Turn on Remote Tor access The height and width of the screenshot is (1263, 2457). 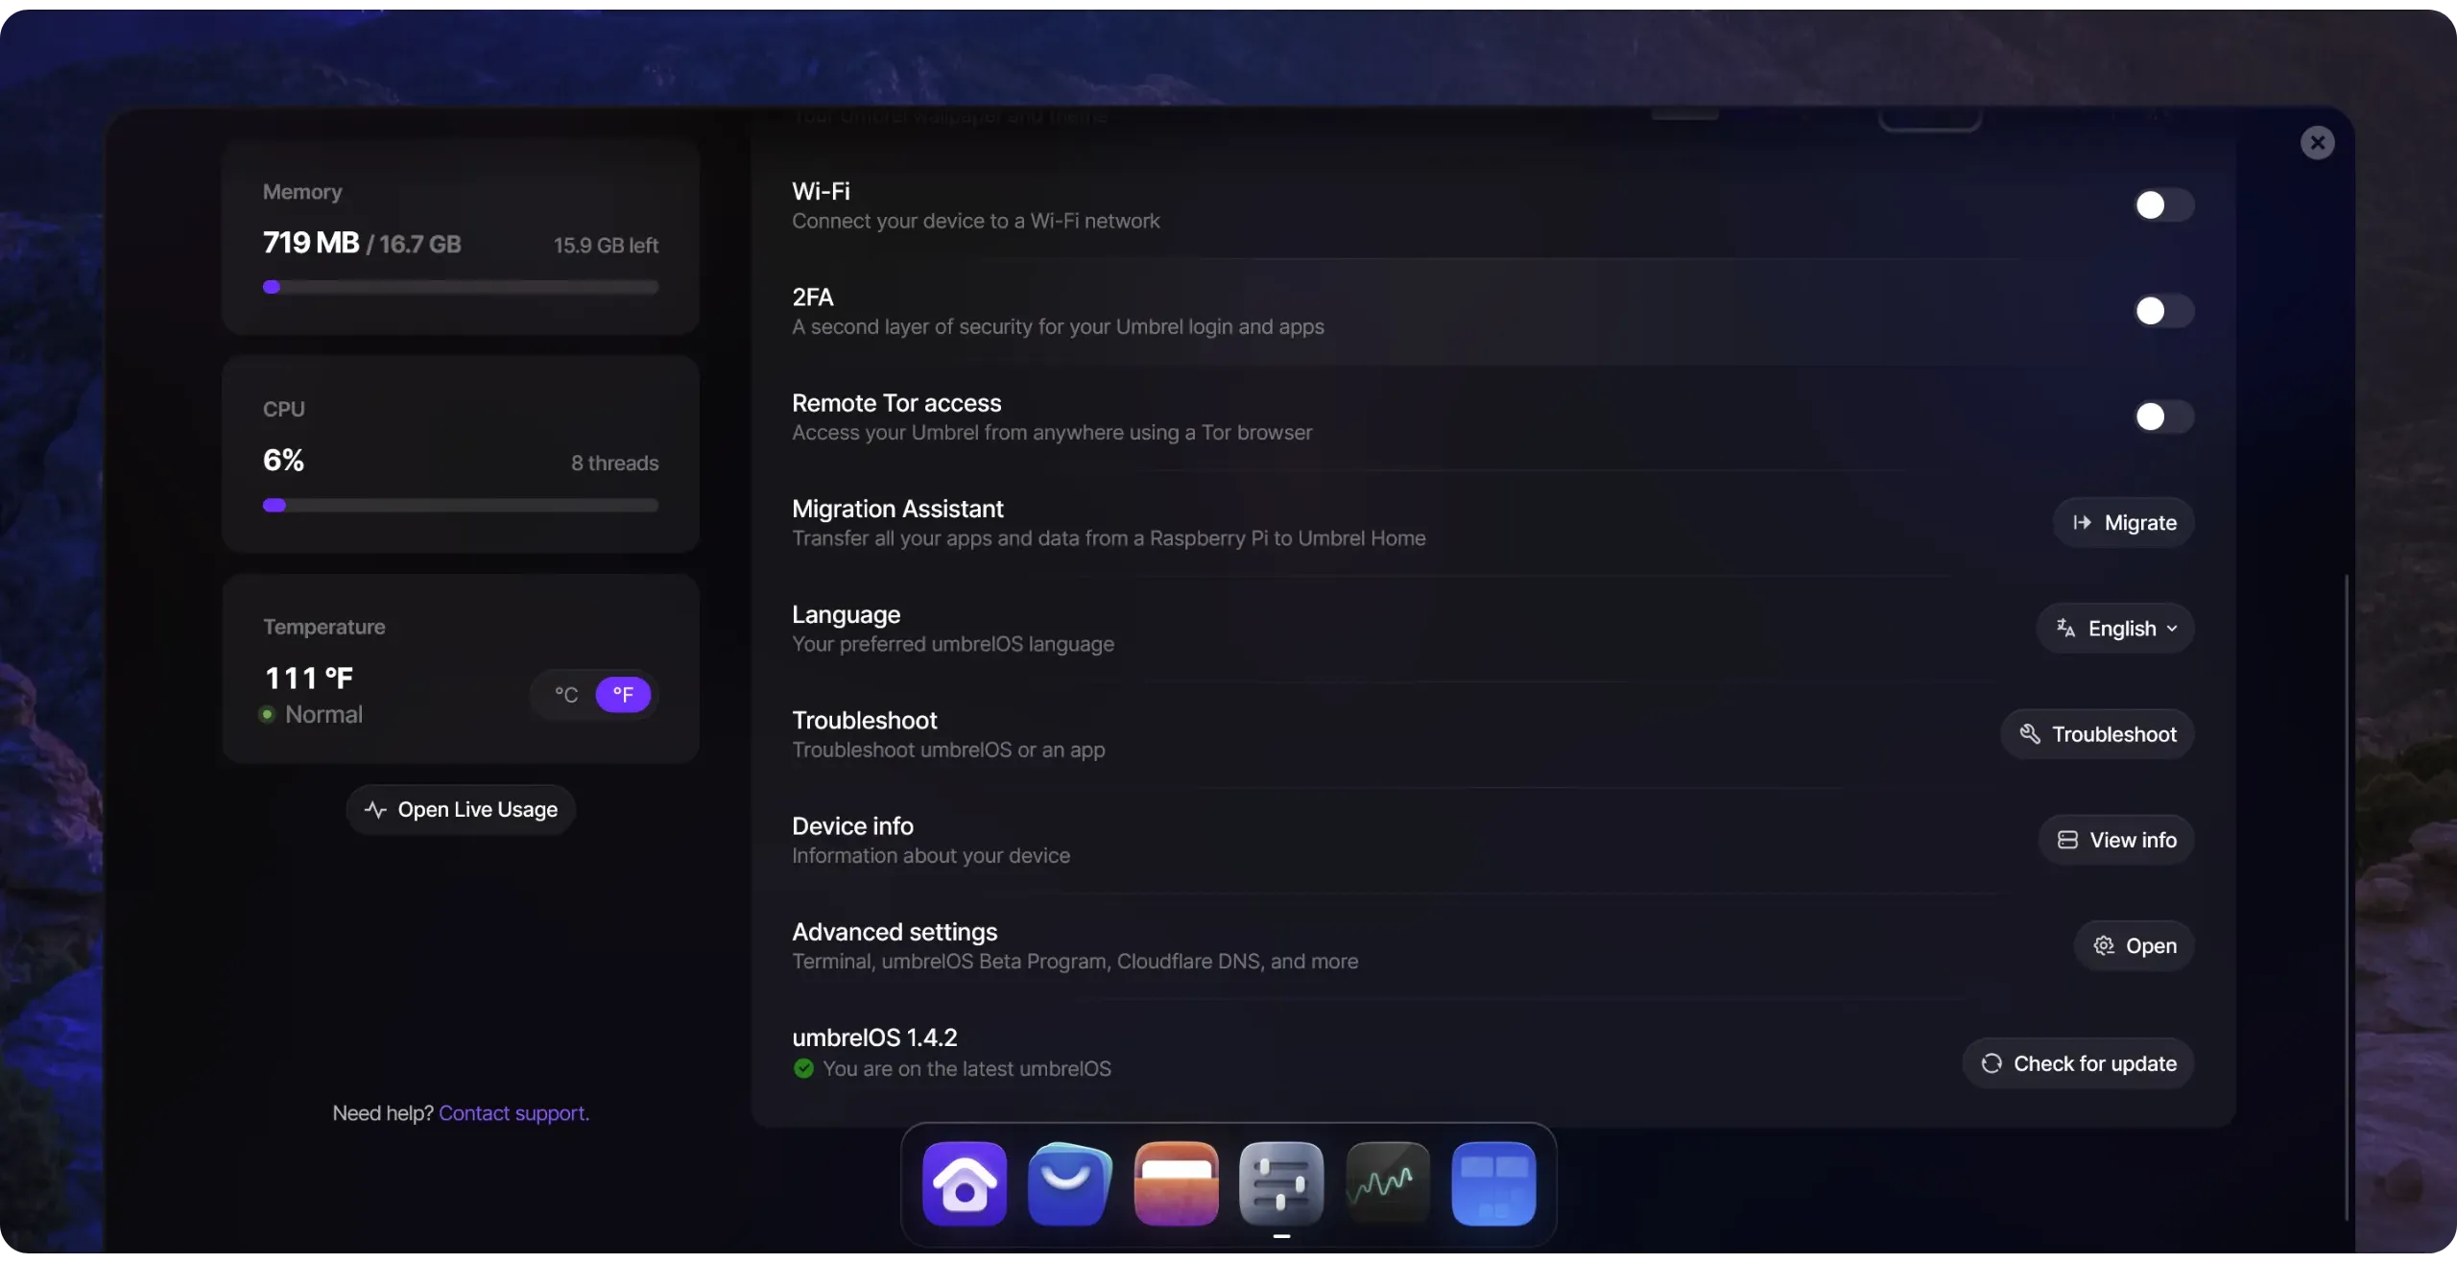[x=2163, y=417]
